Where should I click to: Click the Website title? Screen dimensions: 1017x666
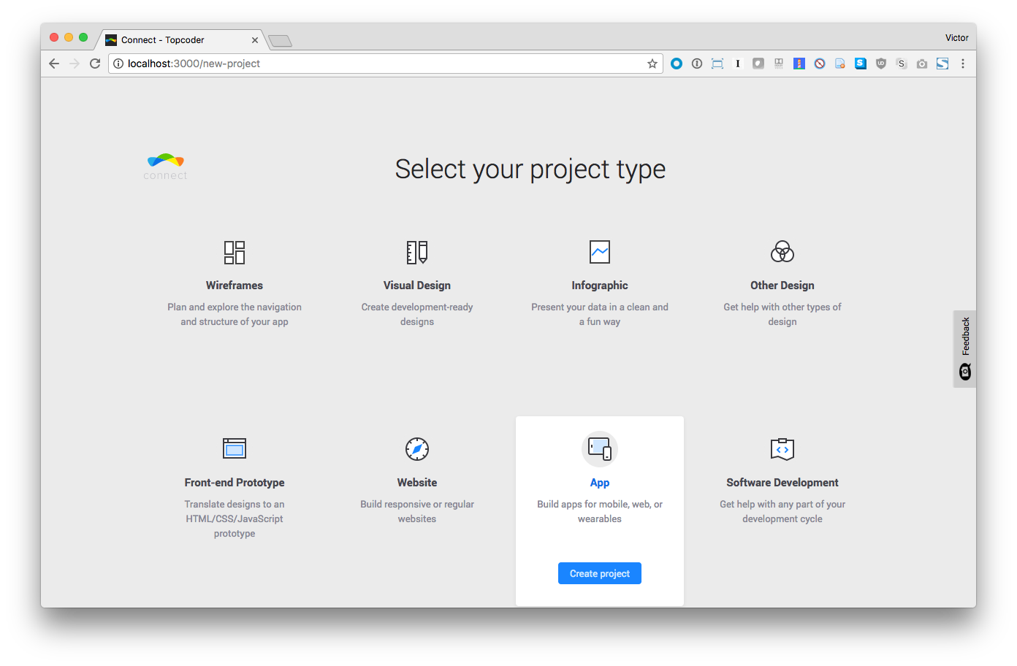pos(417,483)
